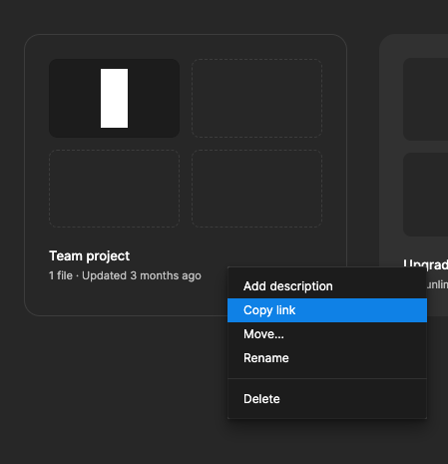448x464 pixels.
Task: Click the partially visible Upgrade heading
Action: coord(426,264)
